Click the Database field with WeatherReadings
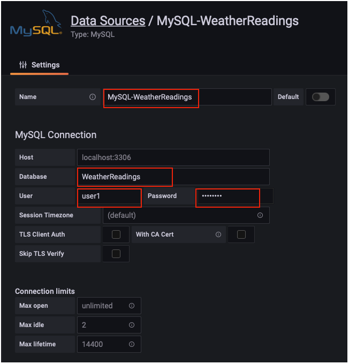349x364 pixels. 173,177
